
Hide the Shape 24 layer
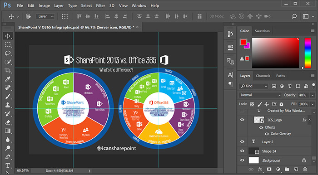coord(242,151)
